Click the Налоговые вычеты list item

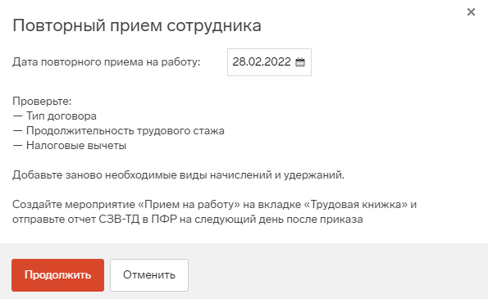(x=70, y=146)
